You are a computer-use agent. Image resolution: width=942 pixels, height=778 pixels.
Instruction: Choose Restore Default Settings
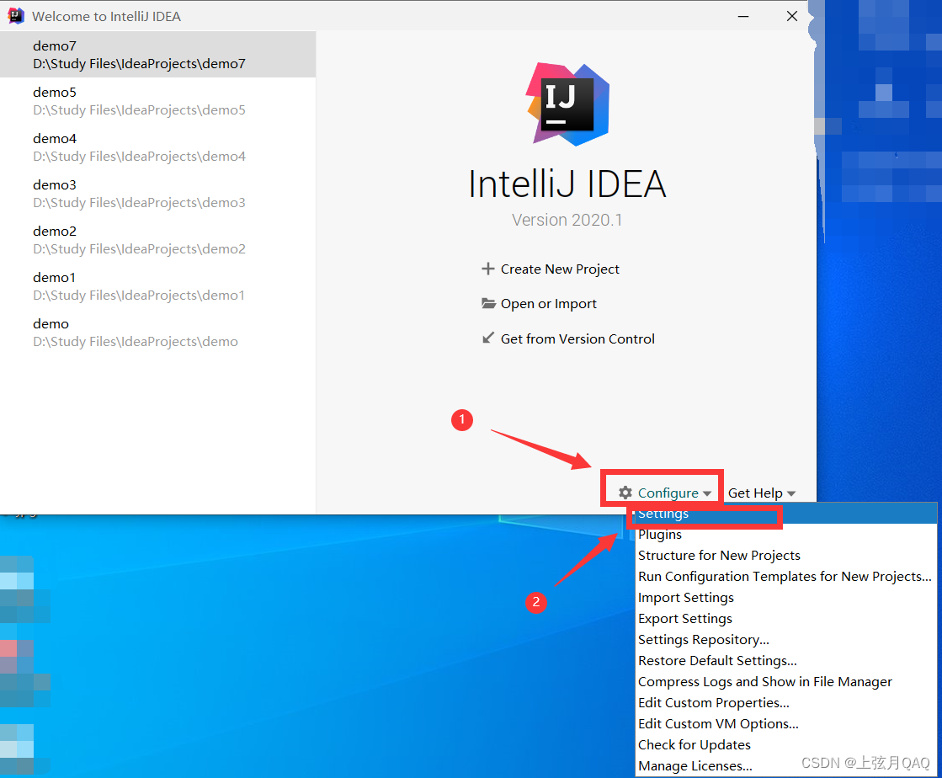(785, 660)
